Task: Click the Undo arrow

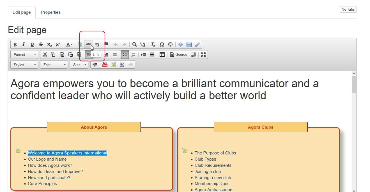Action: click(x=116, y=45)
